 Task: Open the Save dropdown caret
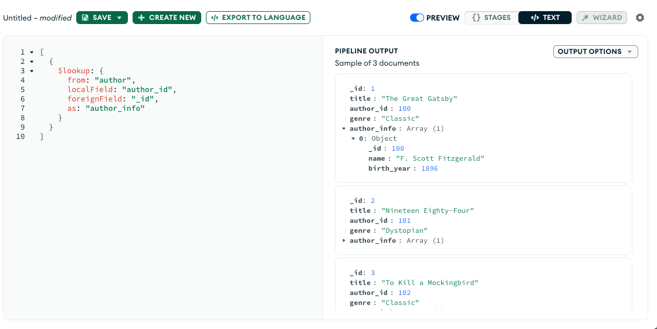pyautogui.click(x=119, y=18)
